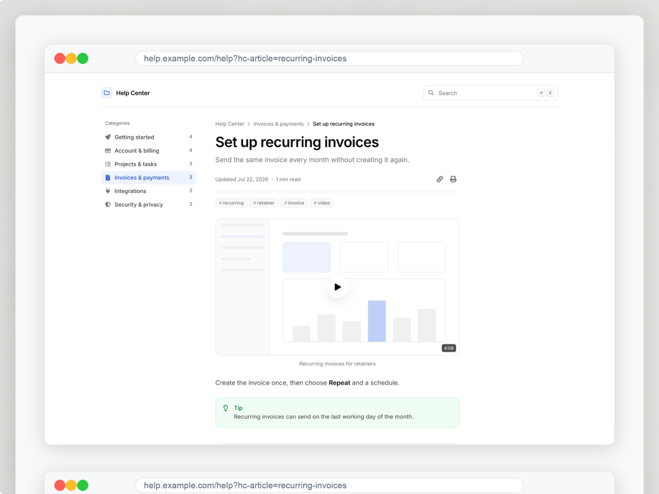Click the article title heading
The width and height of the screenshot is (659, 494).
pos(297,142)
